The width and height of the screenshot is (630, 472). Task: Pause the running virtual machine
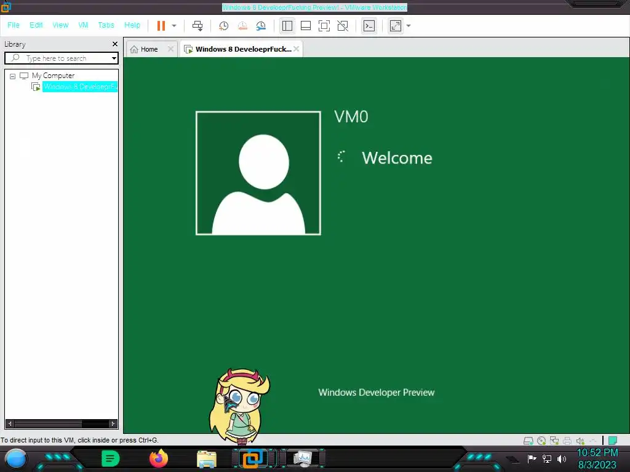[x=161, y=26]
